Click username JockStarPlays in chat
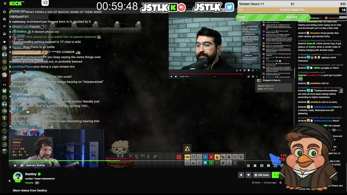 pyautogui.click(x=22, y=67)
